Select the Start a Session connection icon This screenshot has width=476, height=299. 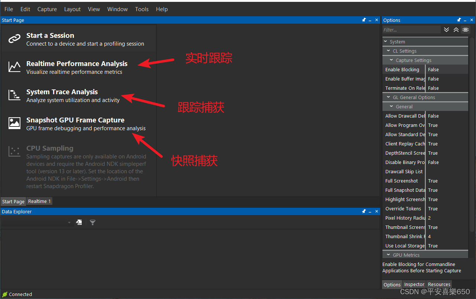tap(14, 39)
